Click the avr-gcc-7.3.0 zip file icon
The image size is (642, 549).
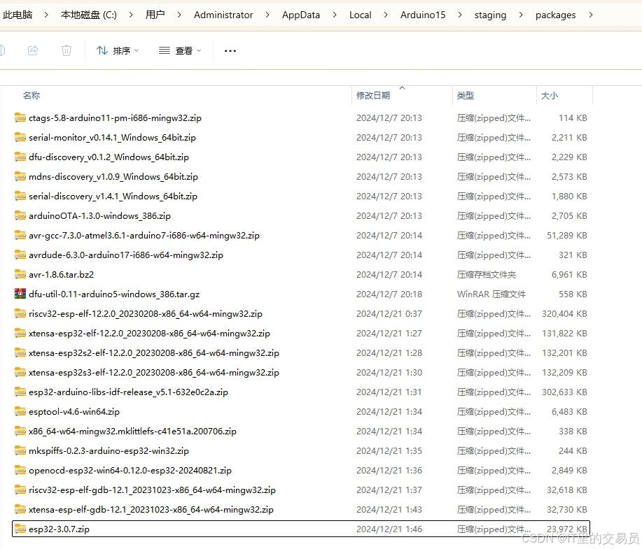20,235
